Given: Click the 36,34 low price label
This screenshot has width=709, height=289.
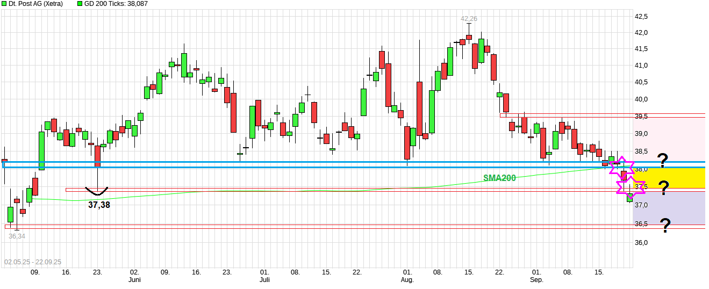Looking at the screenshot, I should click(17, 236).
